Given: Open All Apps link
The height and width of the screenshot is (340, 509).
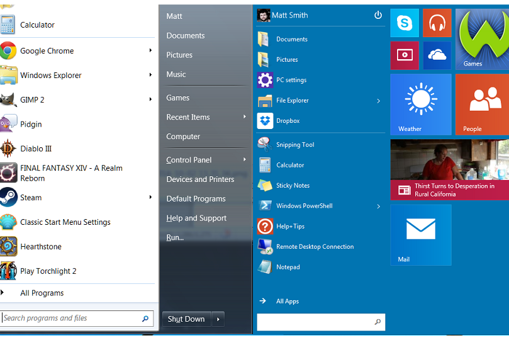Looking at the screenshot, I should (287, 301).
